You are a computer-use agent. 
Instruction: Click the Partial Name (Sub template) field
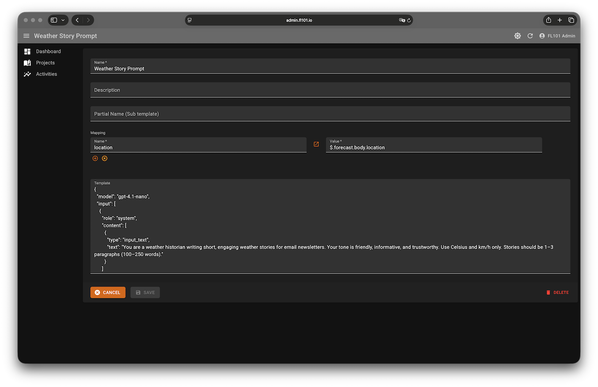coord(330,114)
